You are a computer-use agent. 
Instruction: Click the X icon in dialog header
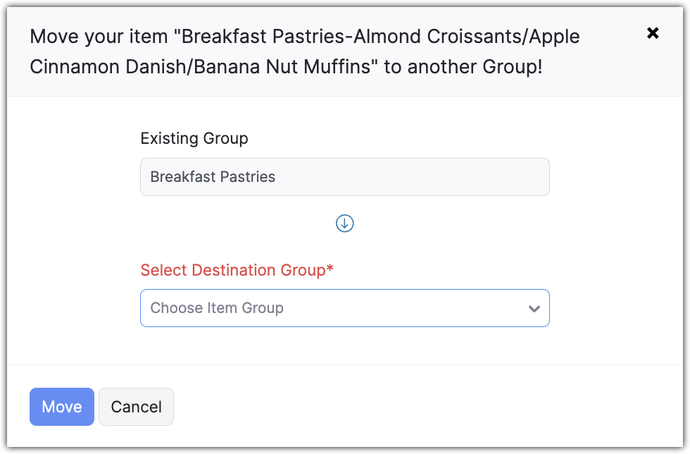coord(653,33)
